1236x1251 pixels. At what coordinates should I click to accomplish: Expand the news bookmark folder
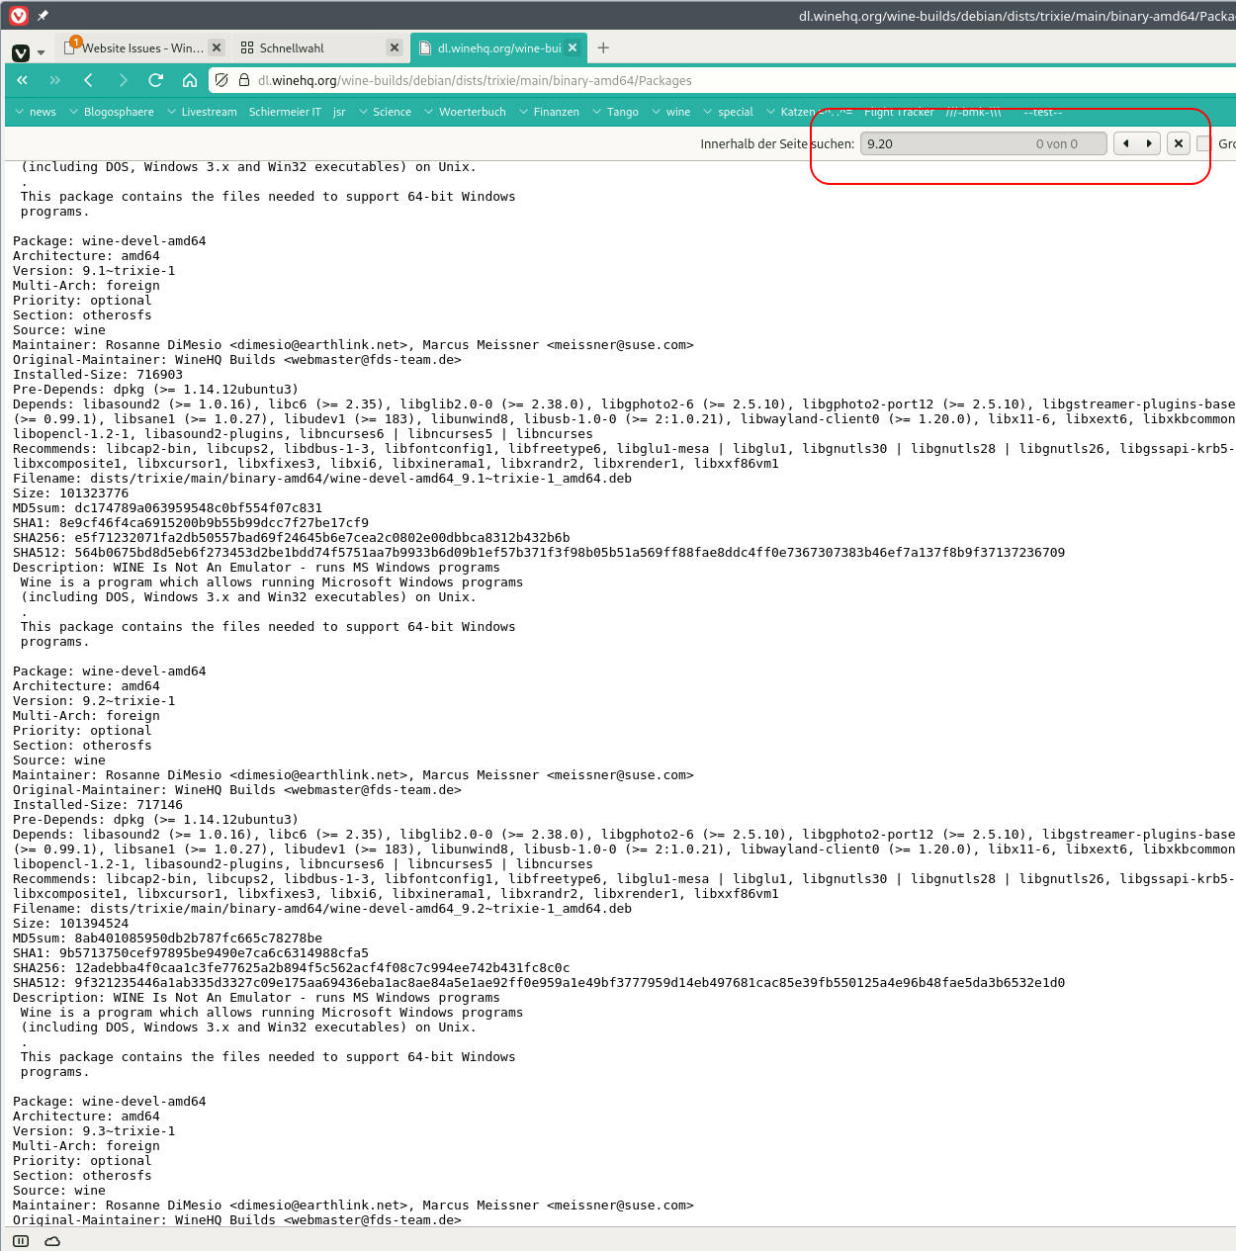tap(36, 112)
